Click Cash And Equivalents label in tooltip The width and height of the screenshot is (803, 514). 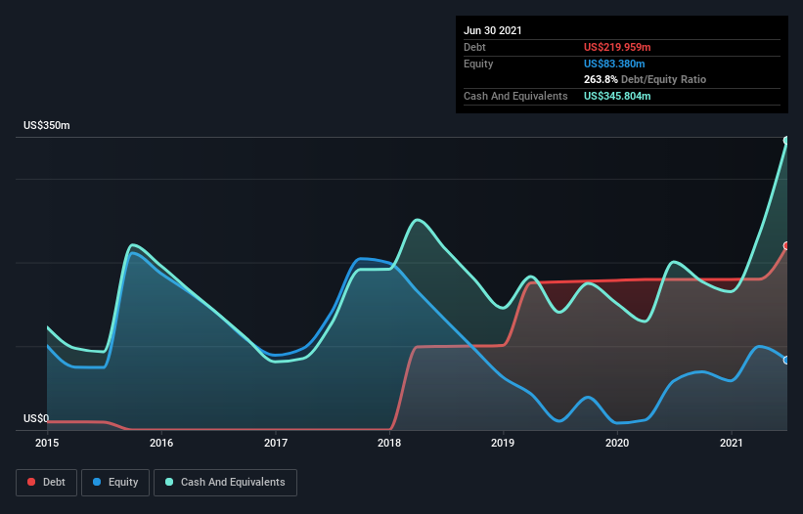coord(515,96)
